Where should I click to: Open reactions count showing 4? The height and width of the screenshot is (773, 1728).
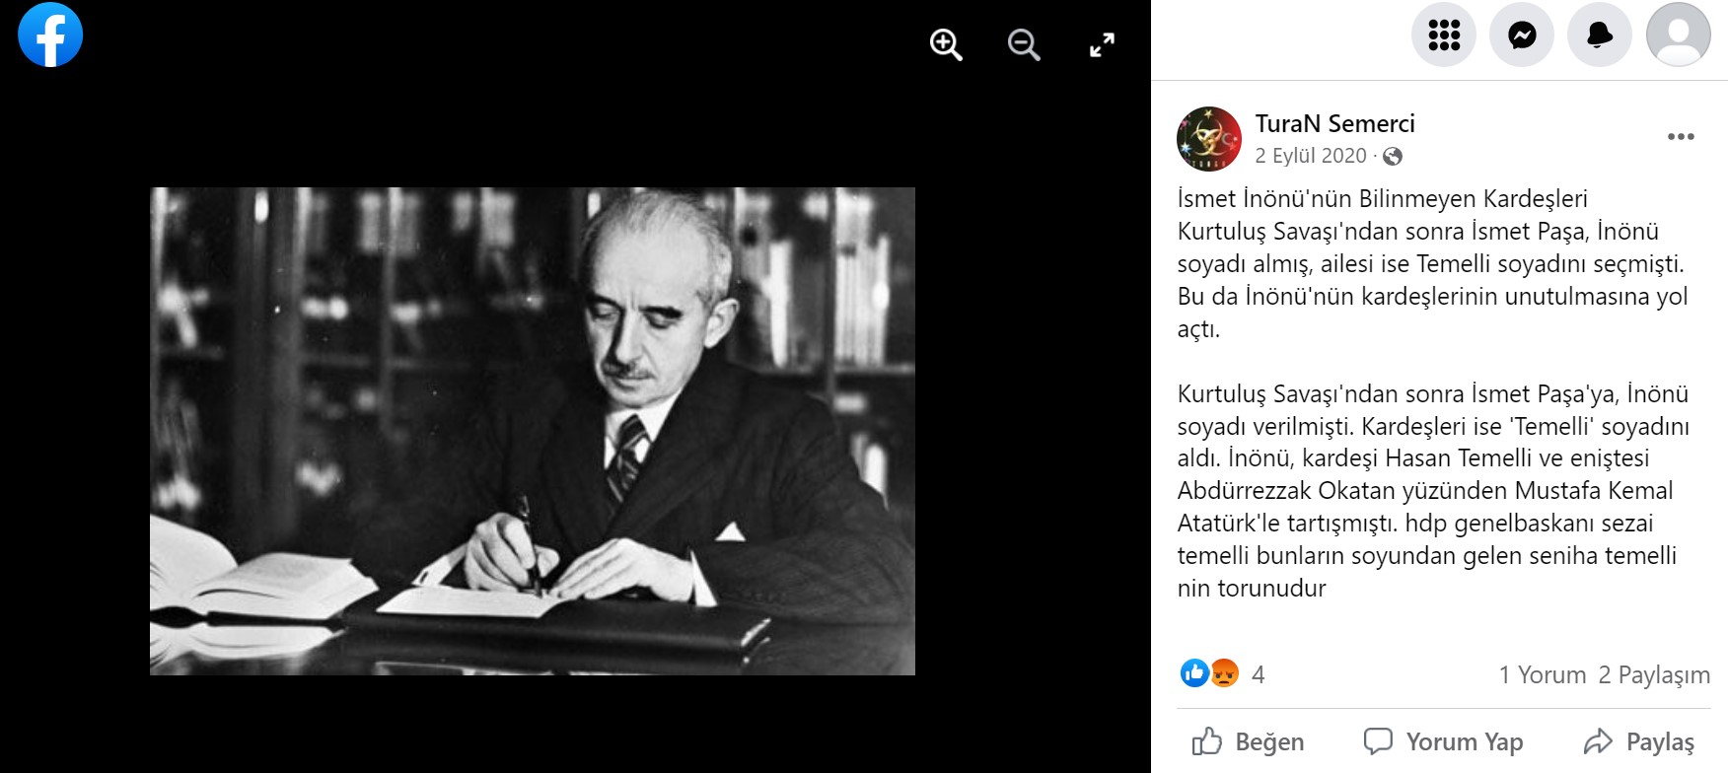(x=1223, y=674)
